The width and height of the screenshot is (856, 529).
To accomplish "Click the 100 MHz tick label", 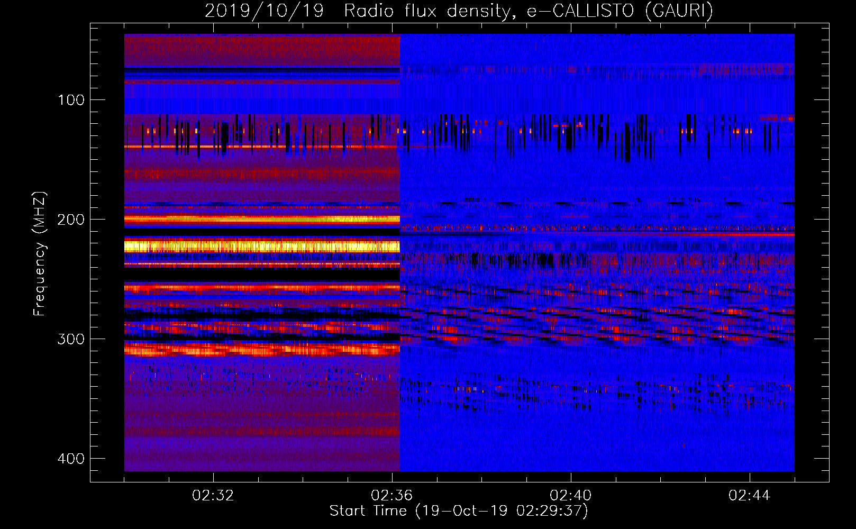I will 71,100.
